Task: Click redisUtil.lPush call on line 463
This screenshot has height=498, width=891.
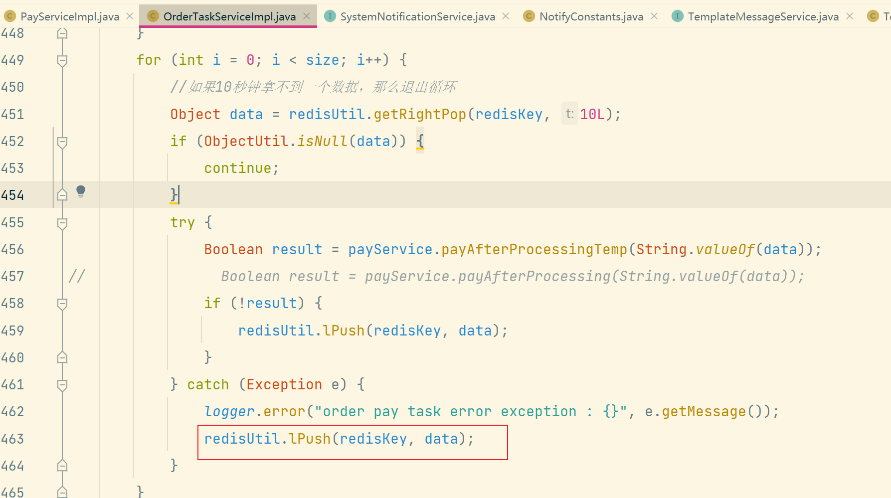Action: tap(339, 439)
